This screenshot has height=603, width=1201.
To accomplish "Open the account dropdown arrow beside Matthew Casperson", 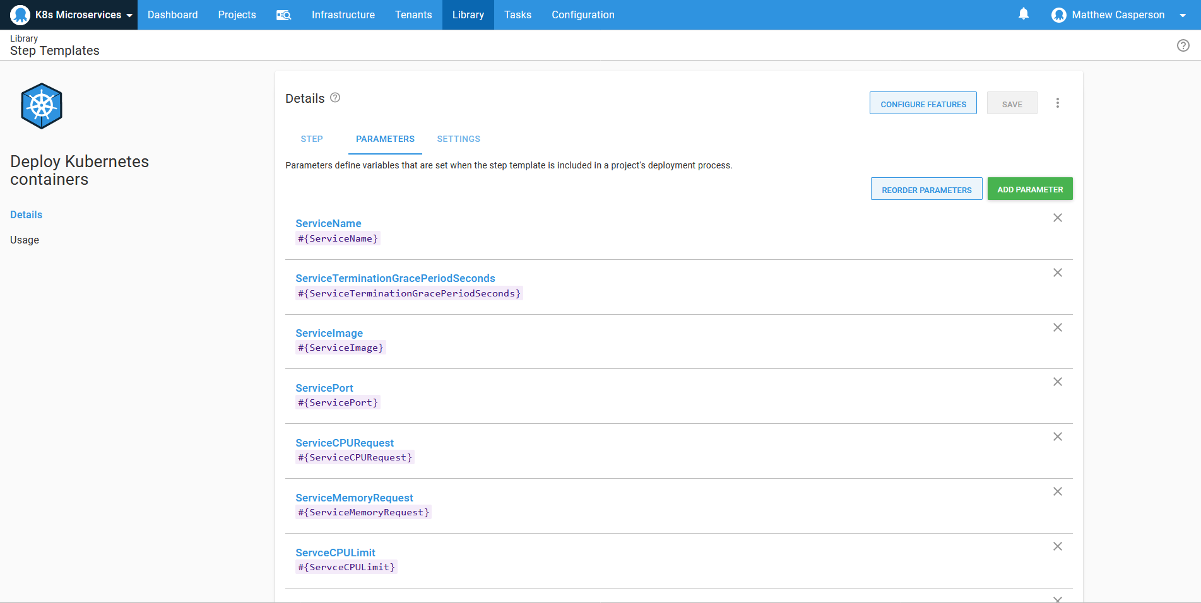I will tap(1183, 15).
